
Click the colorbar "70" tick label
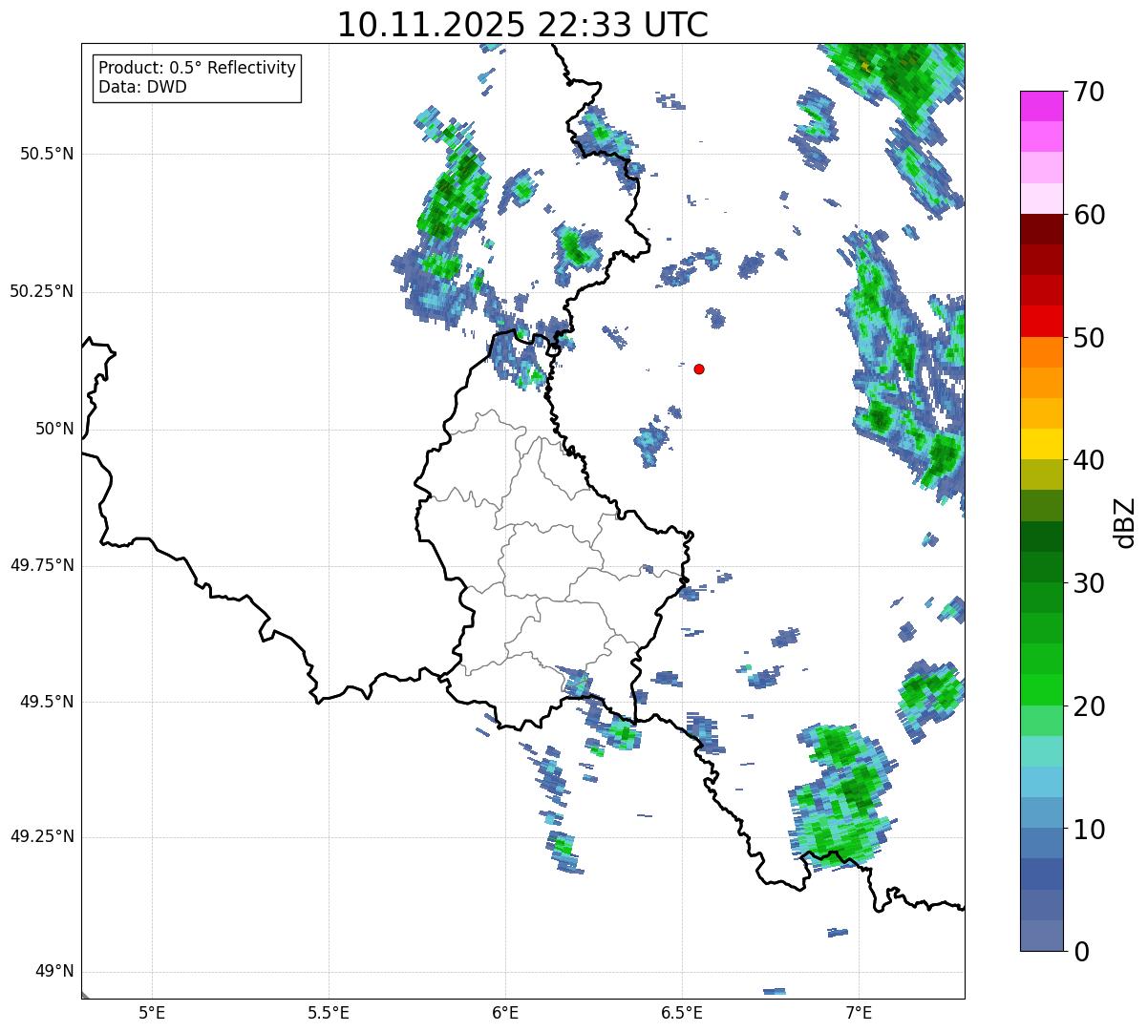click(x=1090, y=92)
